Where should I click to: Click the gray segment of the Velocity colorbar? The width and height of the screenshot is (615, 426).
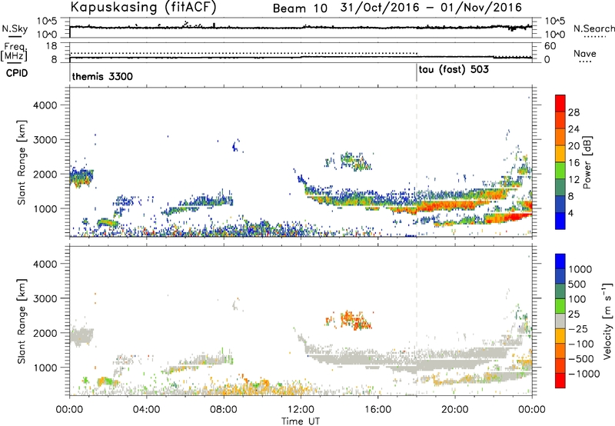(x=560, y=321)
